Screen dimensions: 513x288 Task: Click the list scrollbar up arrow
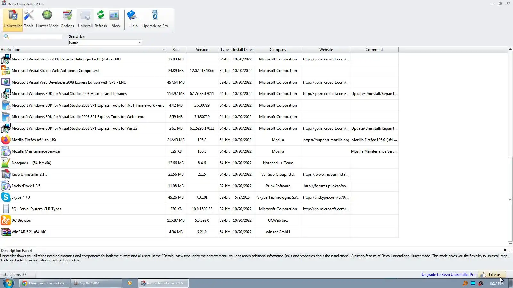[510, 49]
